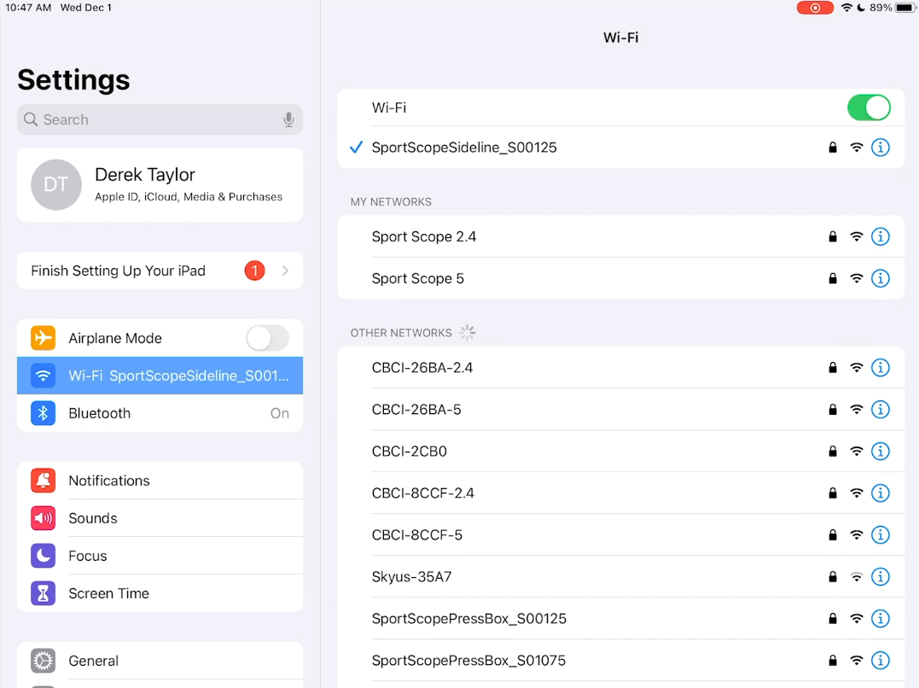Viewport: 919px width, 688px height.
Task: Tap the 10:47 AM clock
Action: 28,8
